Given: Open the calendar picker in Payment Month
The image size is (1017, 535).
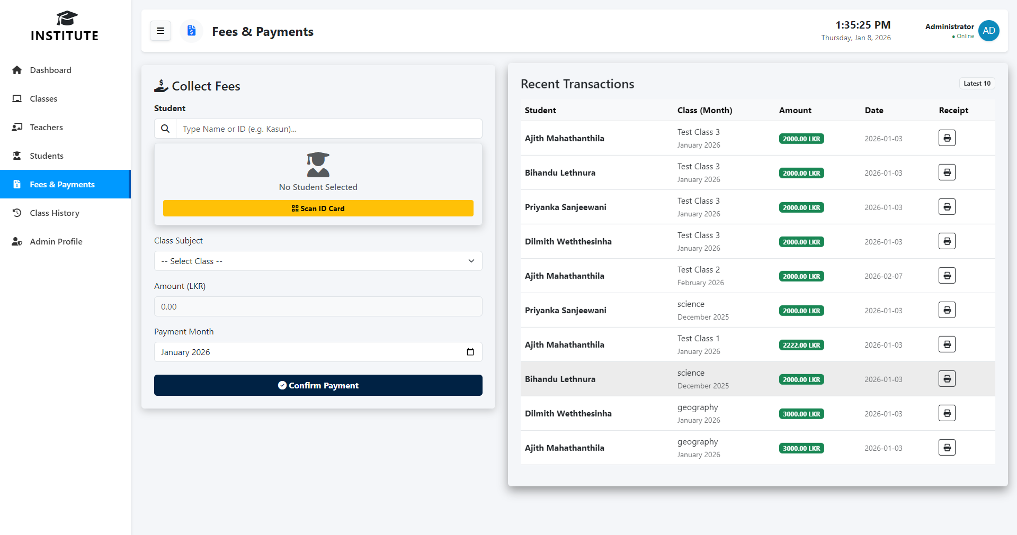Looking at the screenshot, I should (470, 352).
